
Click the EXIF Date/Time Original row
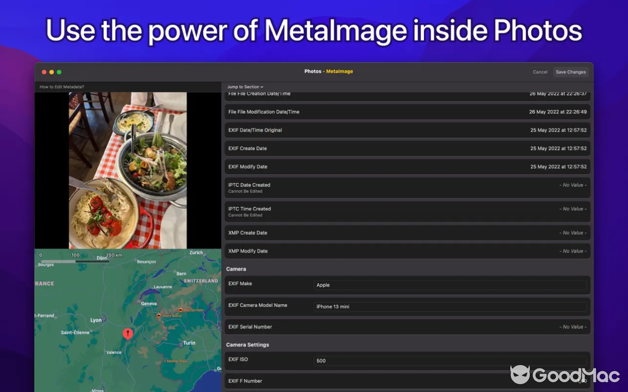click(x=407, y=130)
